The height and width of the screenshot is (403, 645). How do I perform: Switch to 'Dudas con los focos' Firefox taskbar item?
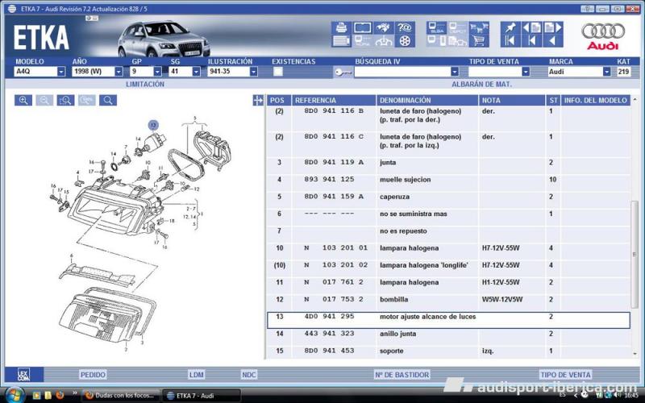pos(120,396)
